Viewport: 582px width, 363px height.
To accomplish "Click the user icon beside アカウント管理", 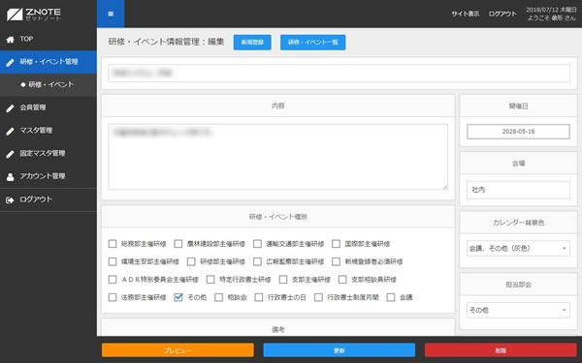I will point(10,177).
